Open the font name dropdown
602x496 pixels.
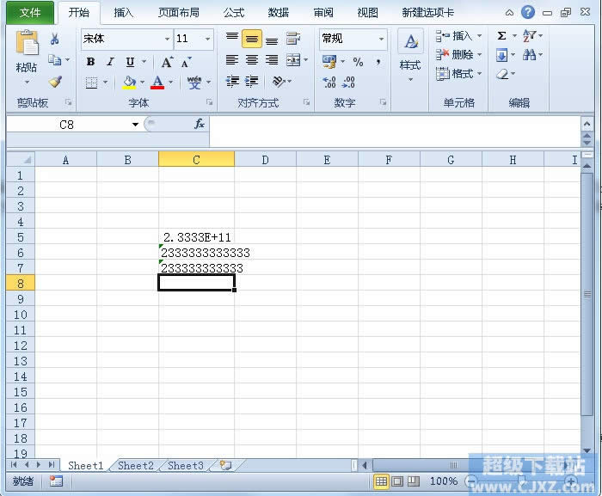(167, 39)
